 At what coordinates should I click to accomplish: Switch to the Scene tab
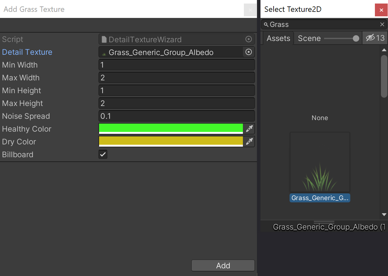coord(309,38)
